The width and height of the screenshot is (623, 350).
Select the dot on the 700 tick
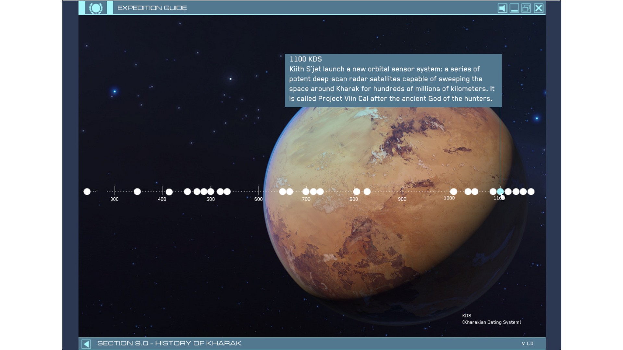pyautogui.click(x=306, y=192)
